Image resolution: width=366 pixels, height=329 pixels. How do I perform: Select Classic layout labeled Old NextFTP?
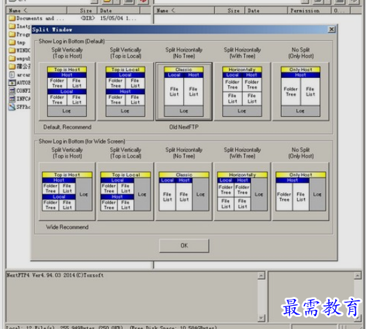pyautogui.click(x=184, y=91)
